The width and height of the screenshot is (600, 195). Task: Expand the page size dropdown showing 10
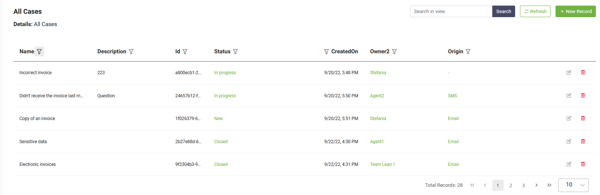(x=573, y=185)
